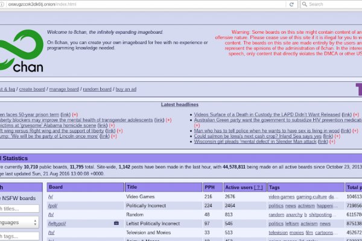Click the buy an ad link
362x241 pixels.
tap(126, 89)
